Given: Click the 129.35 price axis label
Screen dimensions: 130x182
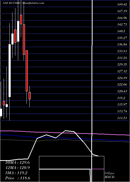Looking at the screenshot, I should [122, 64].
